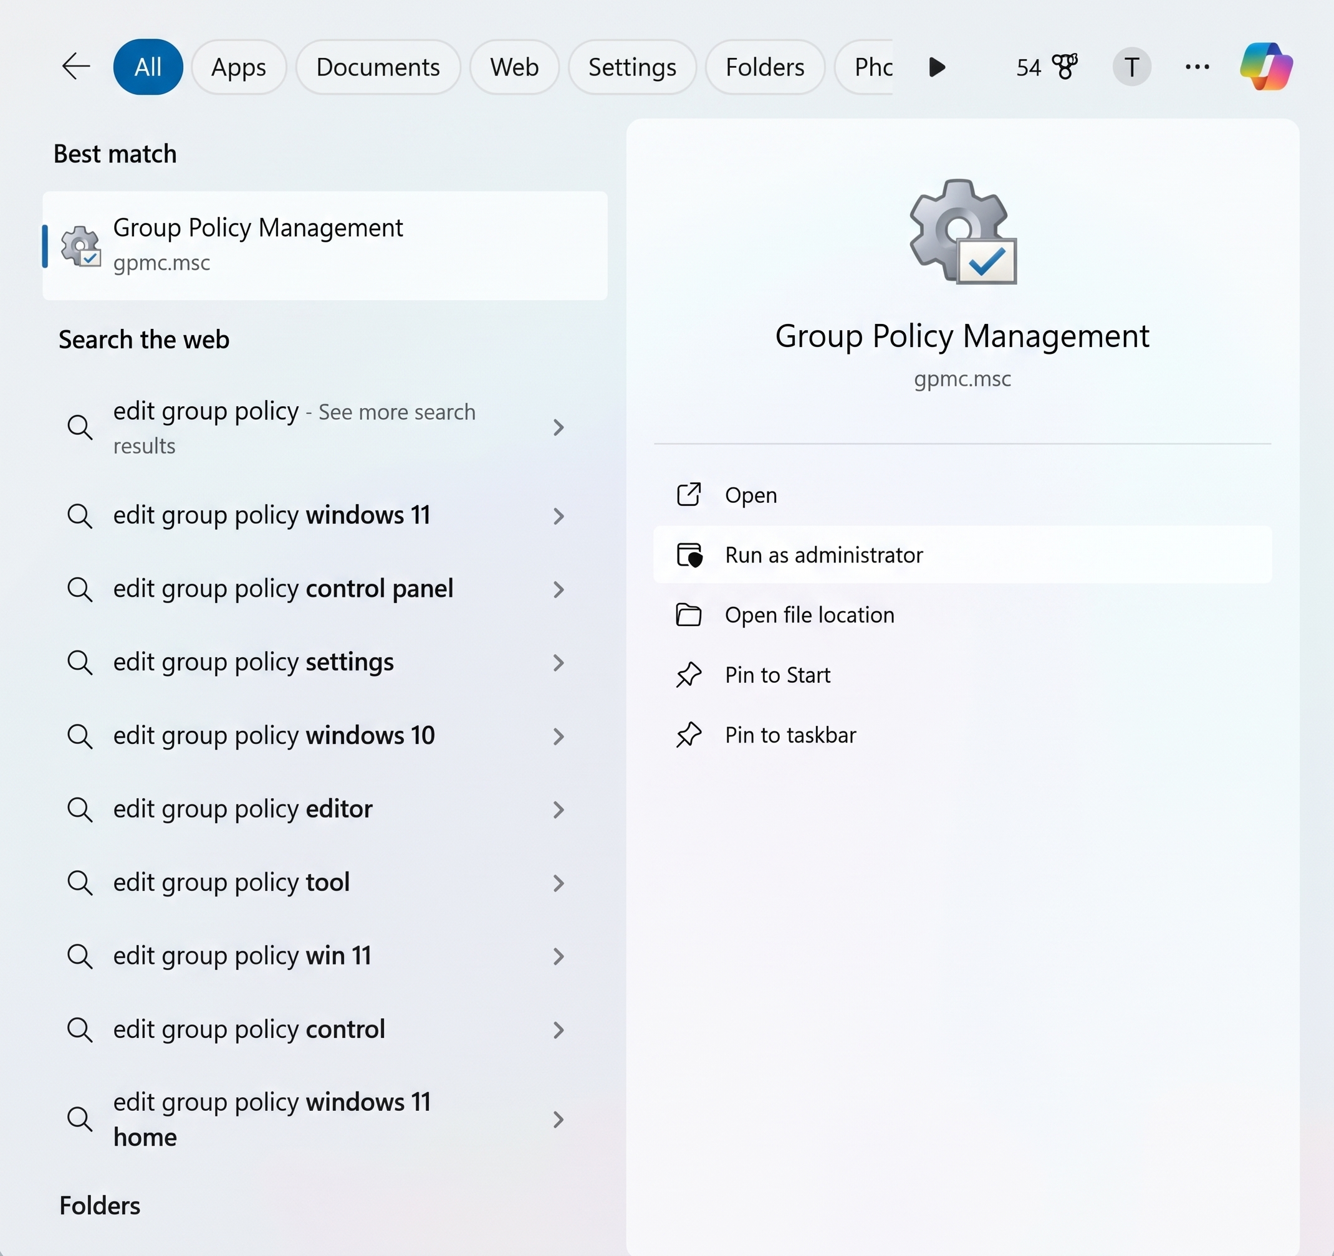Open the Copilot icon
The image size is (1334, 1256).
(1265, 67)
